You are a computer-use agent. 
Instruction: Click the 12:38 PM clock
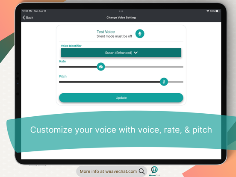click(x=27, y=11)
